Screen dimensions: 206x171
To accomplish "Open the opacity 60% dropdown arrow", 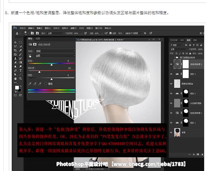I will 81,33.
